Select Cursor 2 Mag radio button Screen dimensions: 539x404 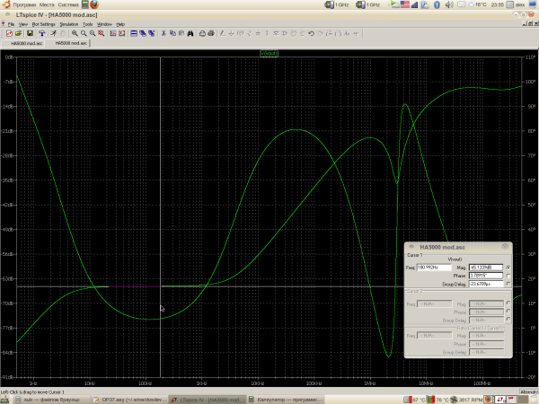pyautogui.click(x=508, y=303)
